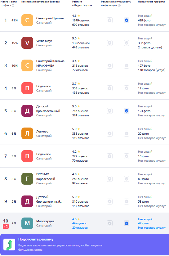This screenshot has width=169, height=256.
Task: Open the '29 отзывов' link for Милосердие
Action: (80, 228)
